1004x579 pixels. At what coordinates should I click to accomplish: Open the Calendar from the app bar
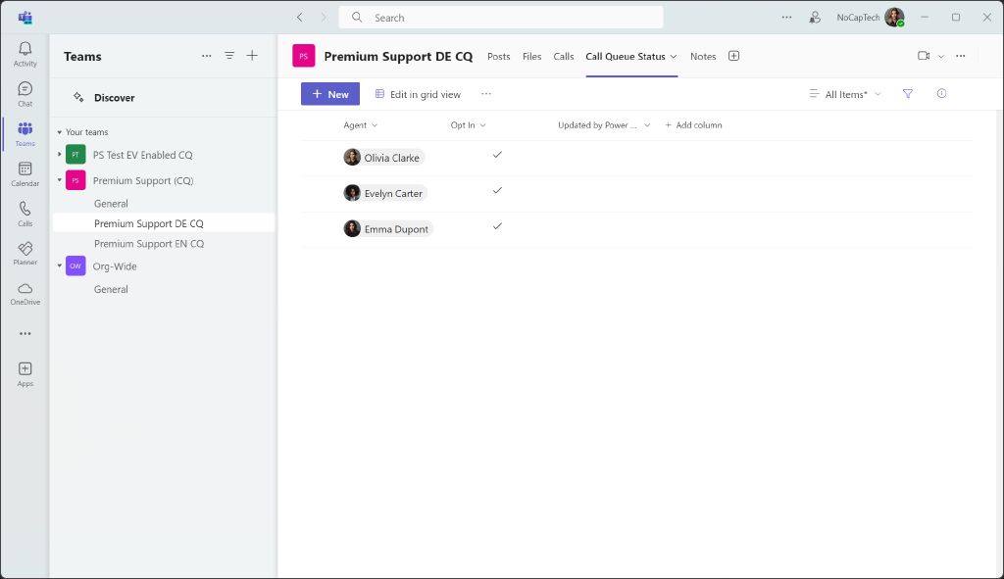tap(25, 171)
